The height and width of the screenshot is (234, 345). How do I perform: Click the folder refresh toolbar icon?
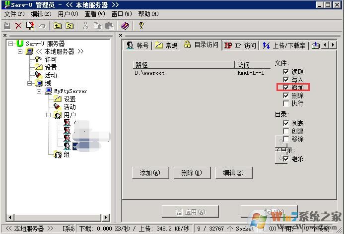click(69, 26)
